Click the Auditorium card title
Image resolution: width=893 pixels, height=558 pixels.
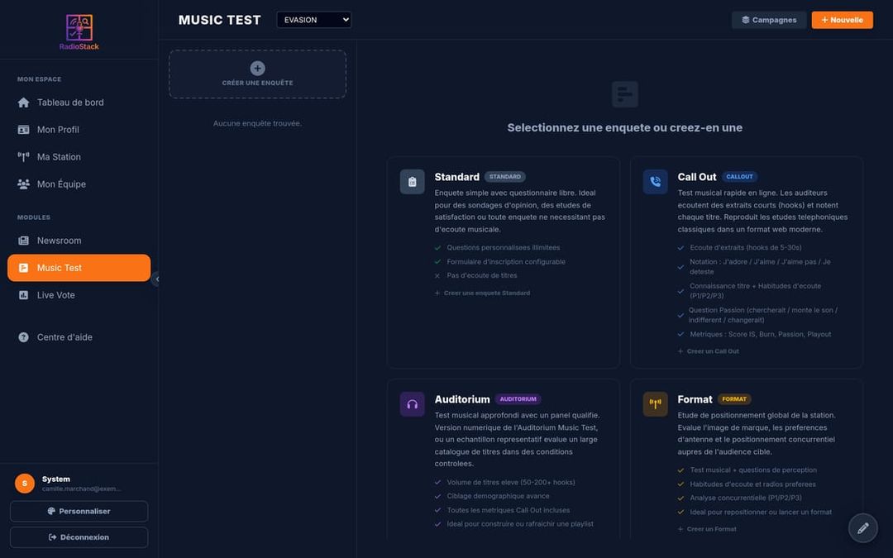click(462, 400)
